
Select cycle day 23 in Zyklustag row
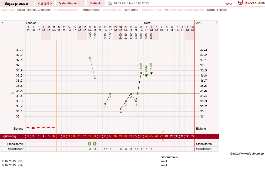141,136
